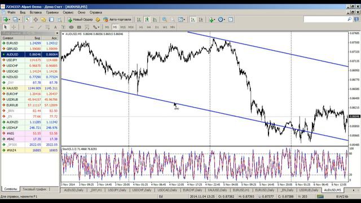Toggle the M1 timeframe button
This screenshot has height=203, width=361.
(107, 27)
